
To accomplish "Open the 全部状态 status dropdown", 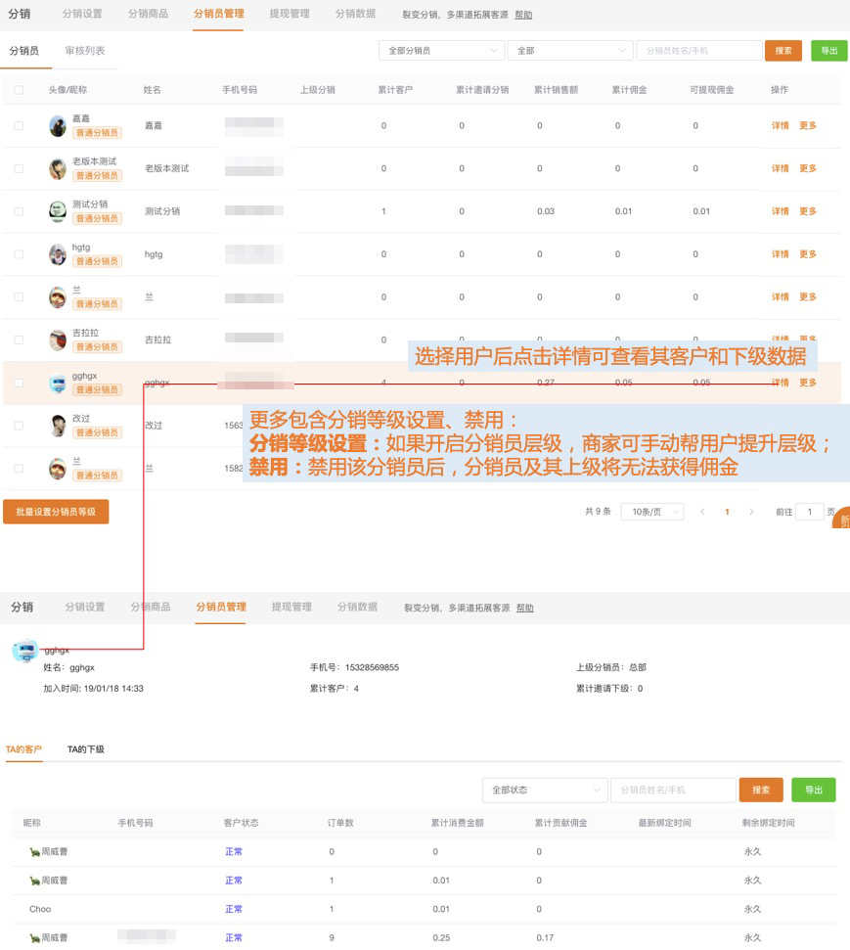I will click(x=545, y=790).
